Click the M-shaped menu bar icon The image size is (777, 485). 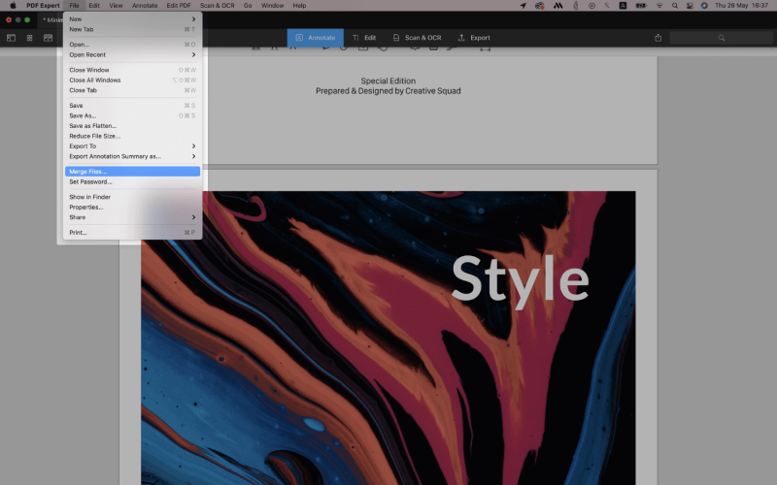[x=557, y=6]
